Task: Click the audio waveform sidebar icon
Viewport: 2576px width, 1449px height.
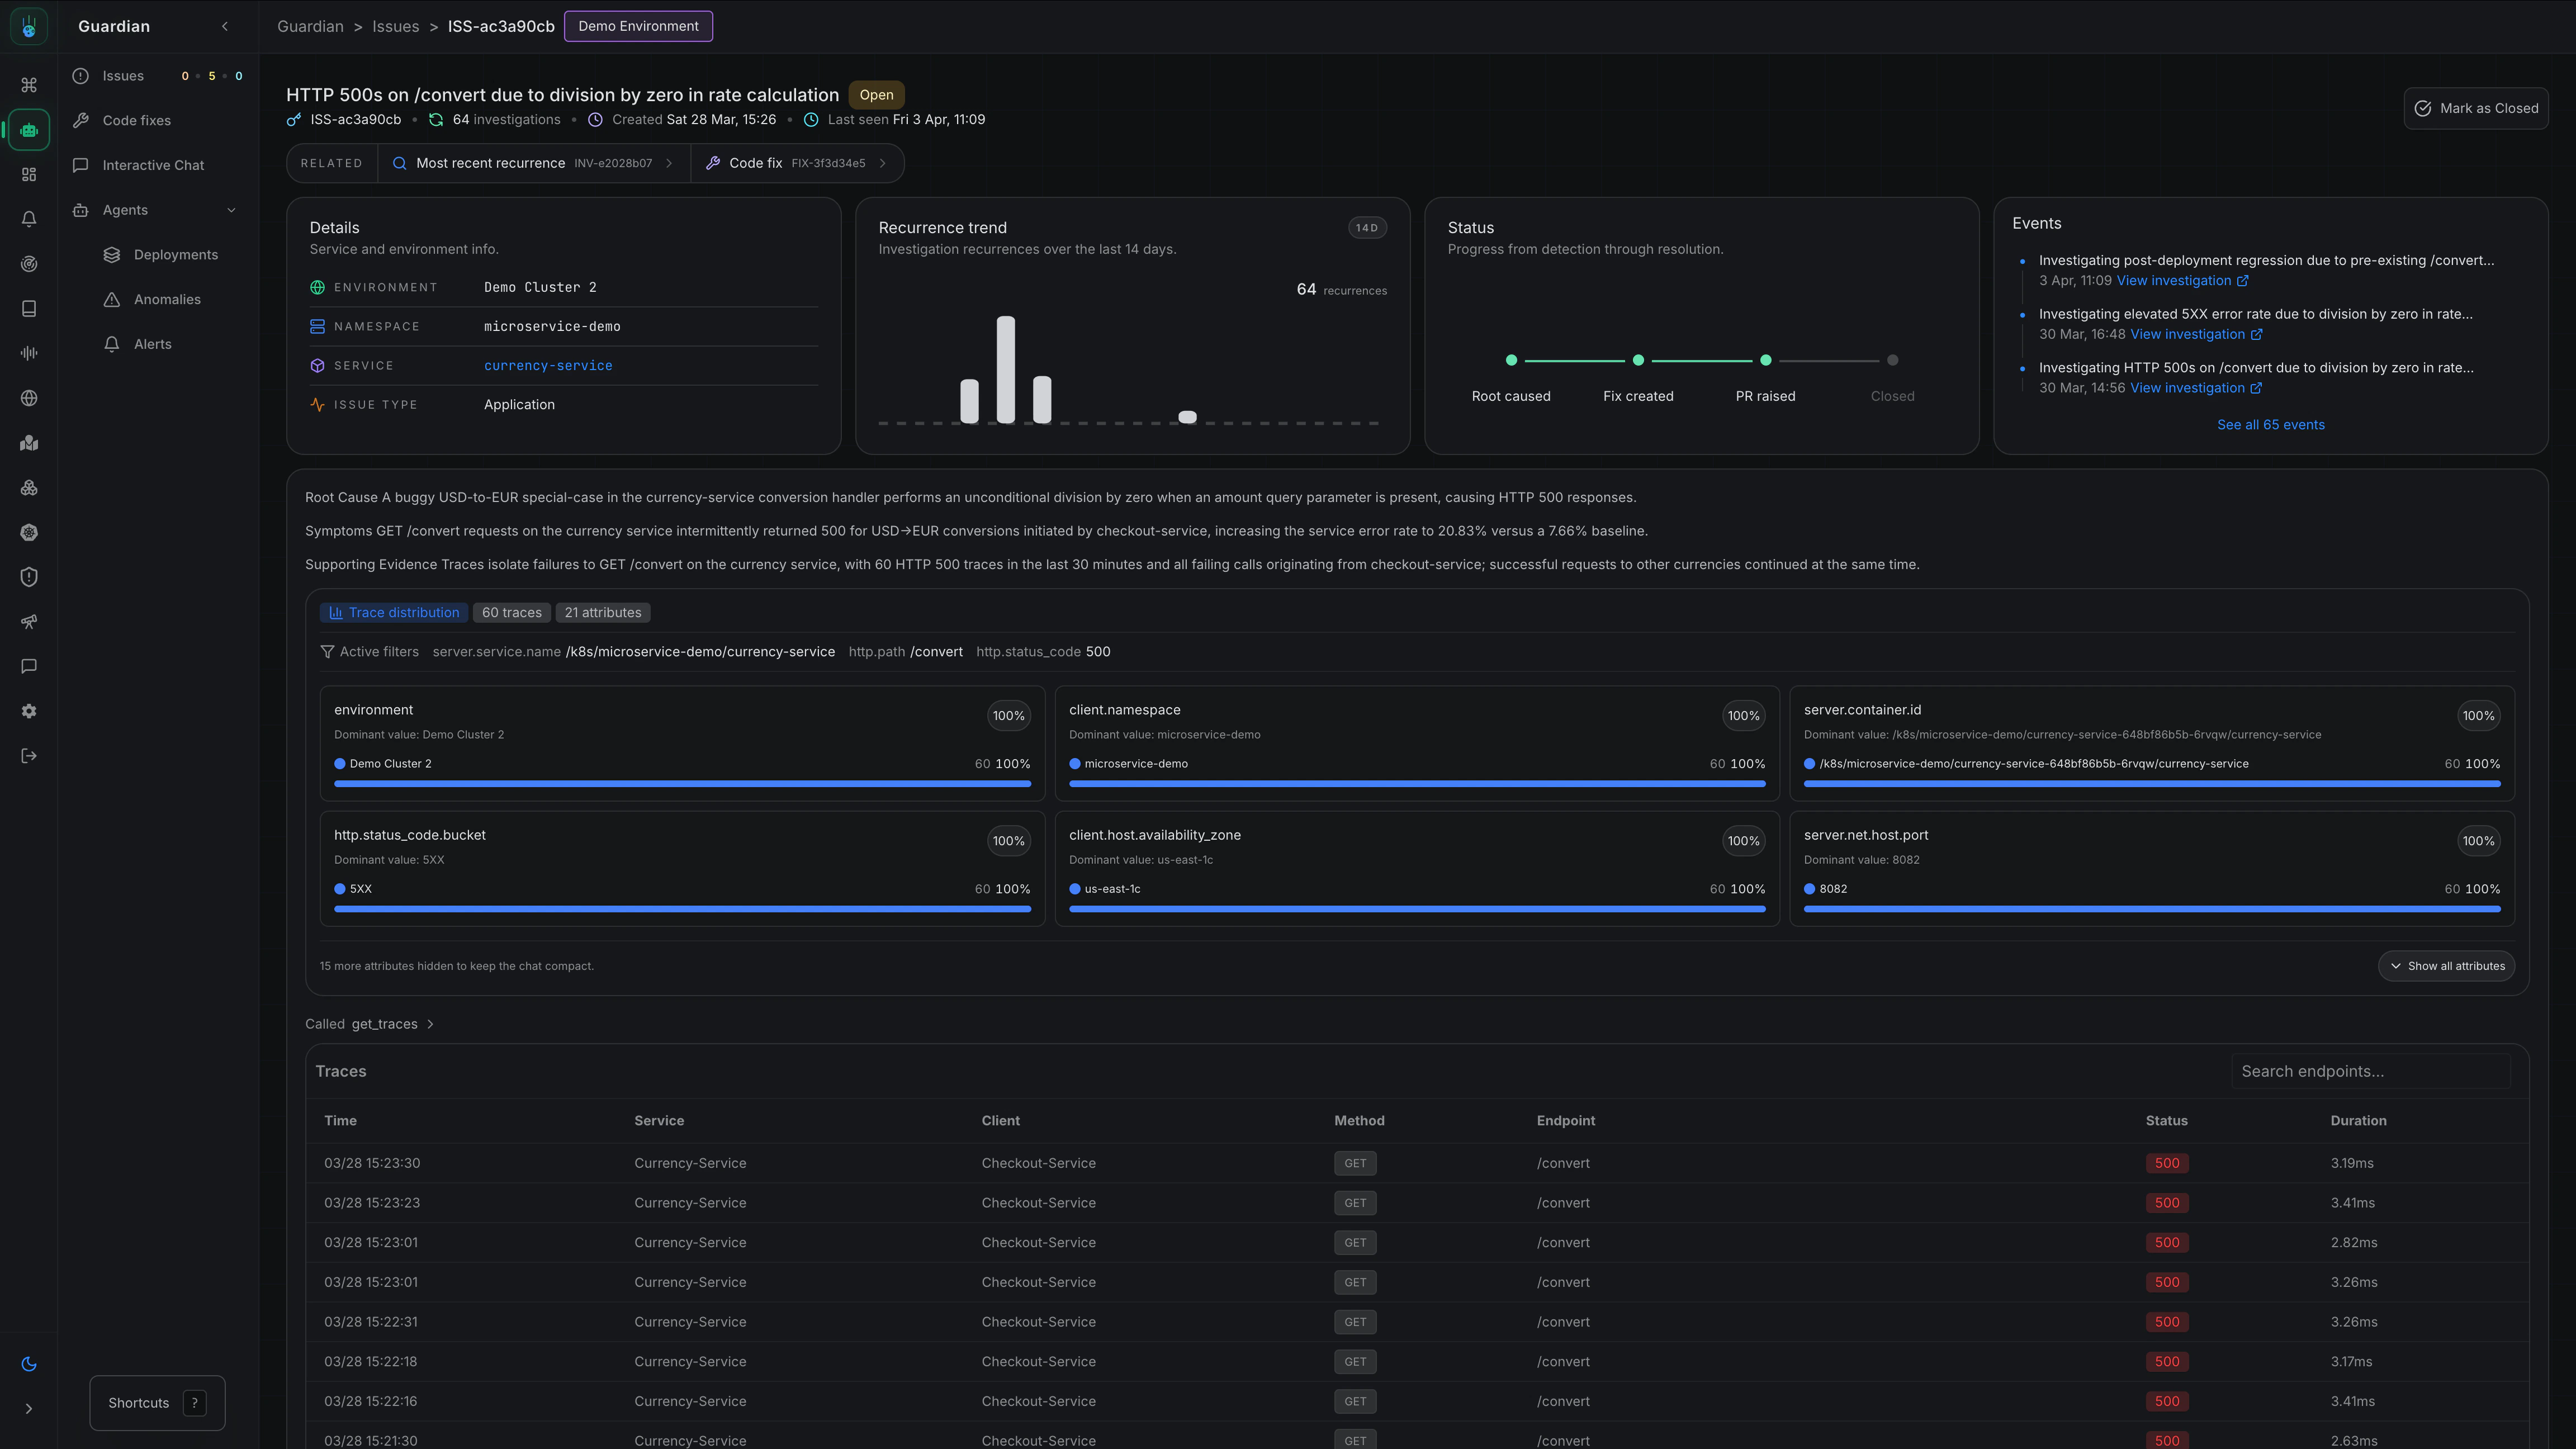Action: click(29, 353)
